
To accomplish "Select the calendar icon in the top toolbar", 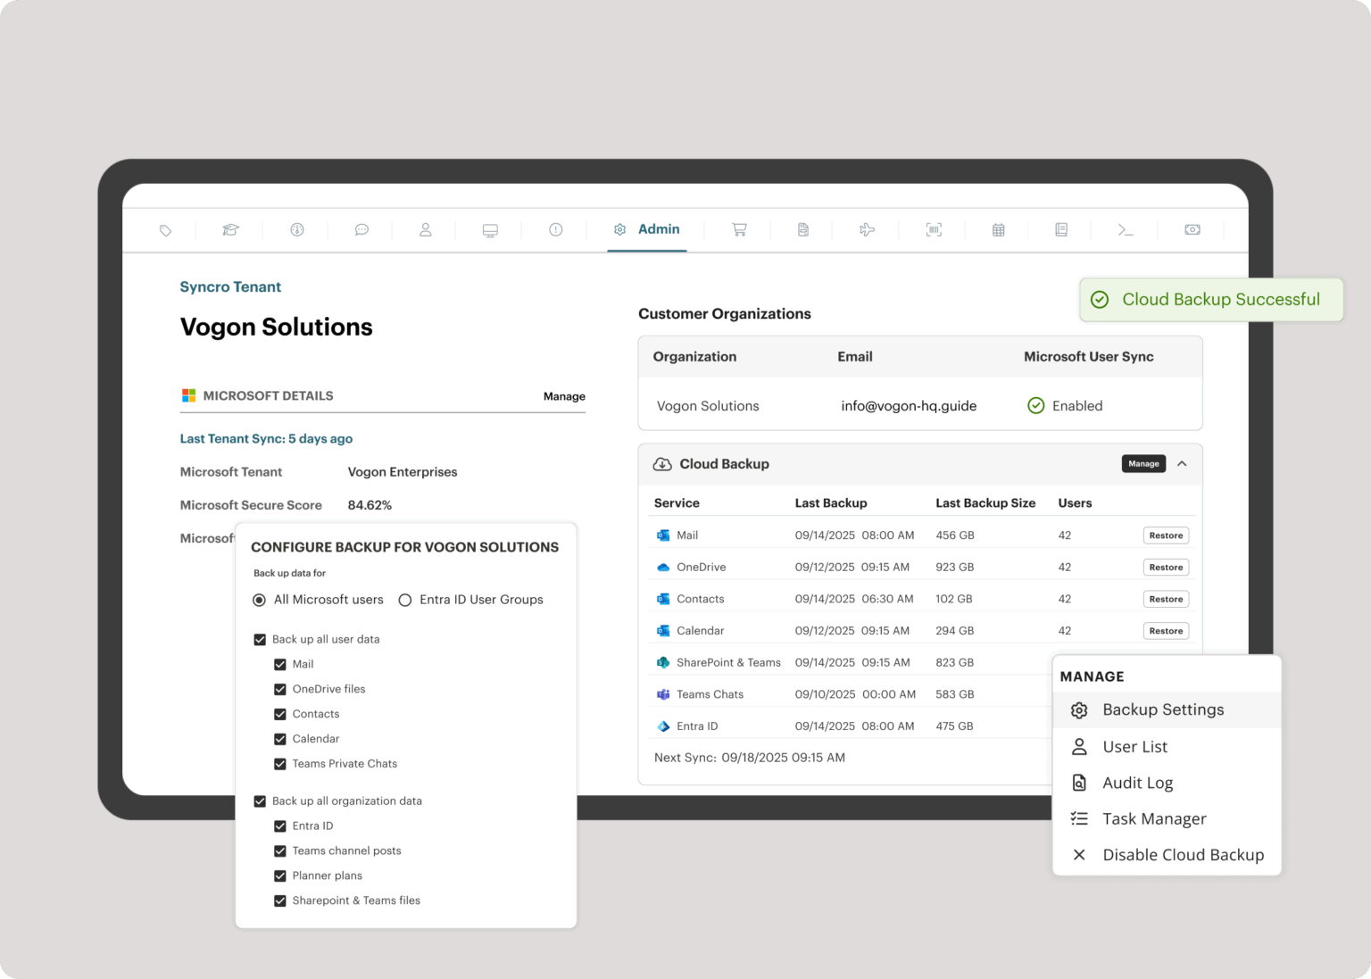I will [997, 229].
